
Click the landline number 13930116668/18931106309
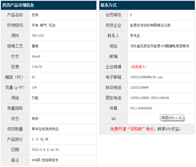[x=150, y=98]
